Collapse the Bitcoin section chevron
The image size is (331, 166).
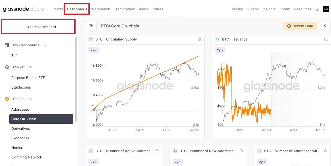point(30,99)
